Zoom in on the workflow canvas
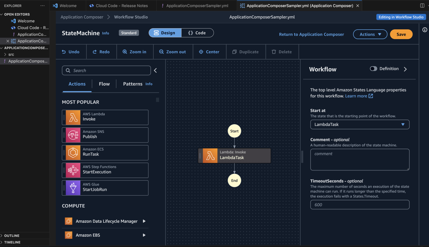Viewport: 429px width, 247px height. [x=135, y=52]
